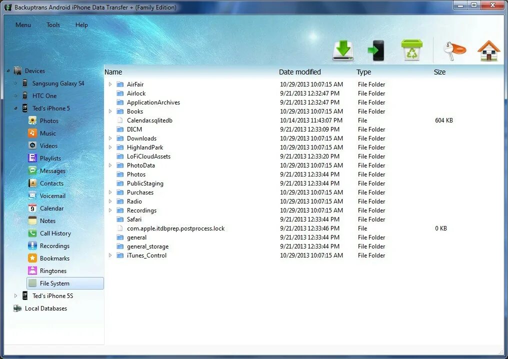Viewport: 508px width, 359px height.
Task: Collapse Ted's iPhone 5 device node
Action: tap(15, 108)
